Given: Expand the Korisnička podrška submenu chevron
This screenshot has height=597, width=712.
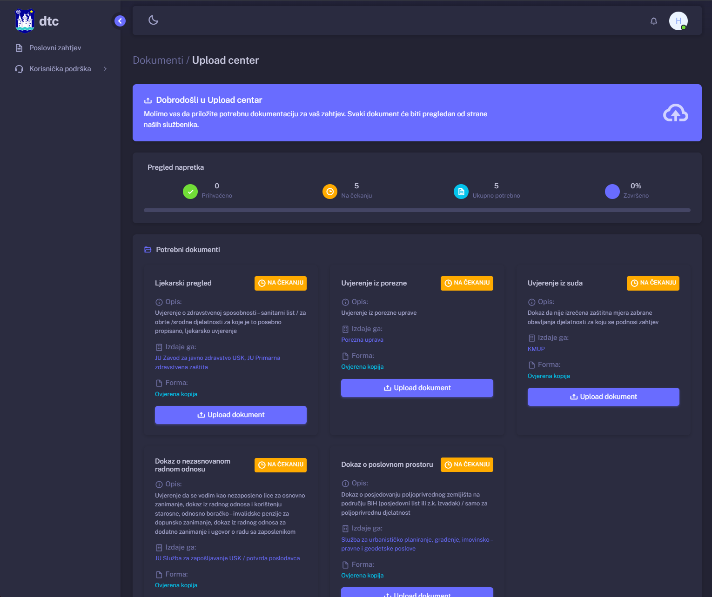Looking at the screenshot, I should (x=105, y=69).
